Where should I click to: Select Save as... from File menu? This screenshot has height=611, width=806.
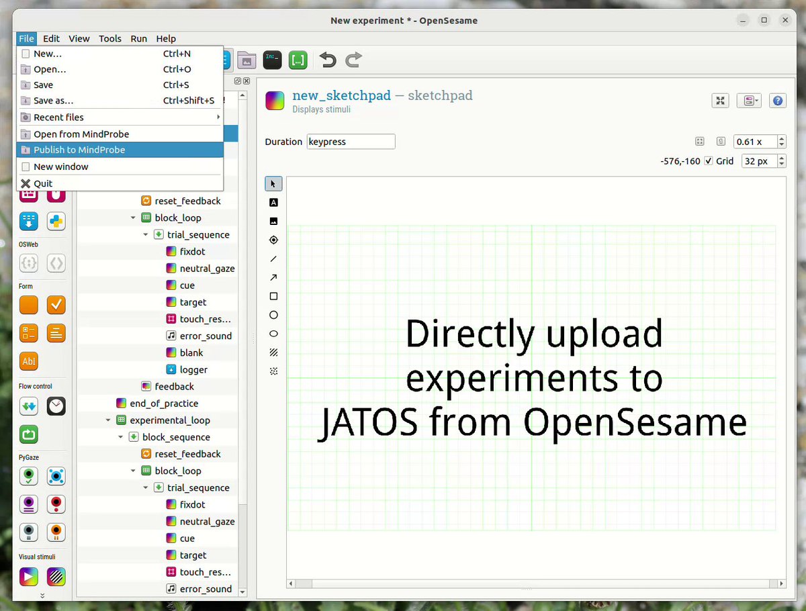click(x=120, y=101)
